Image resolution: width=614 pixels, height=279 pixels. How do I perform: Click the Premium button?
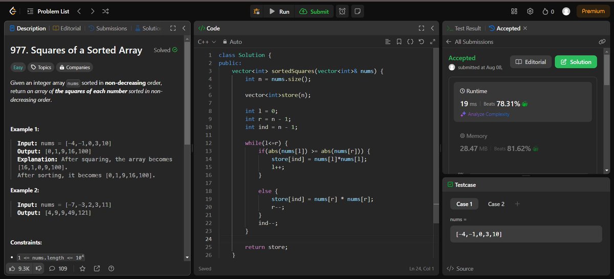[x=593, y=11]
